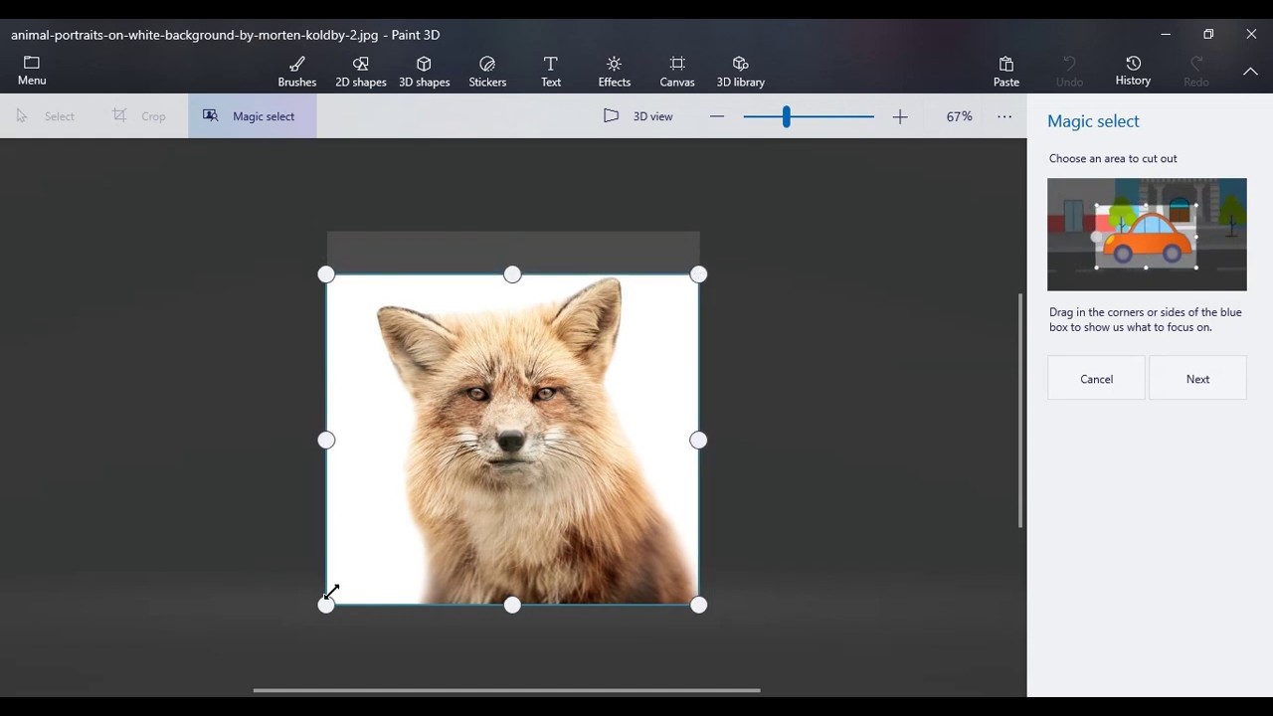The height and width of the screenshot is (716, 1273).
Task: Open the History panel
Action: click(x=1133, y=72)
